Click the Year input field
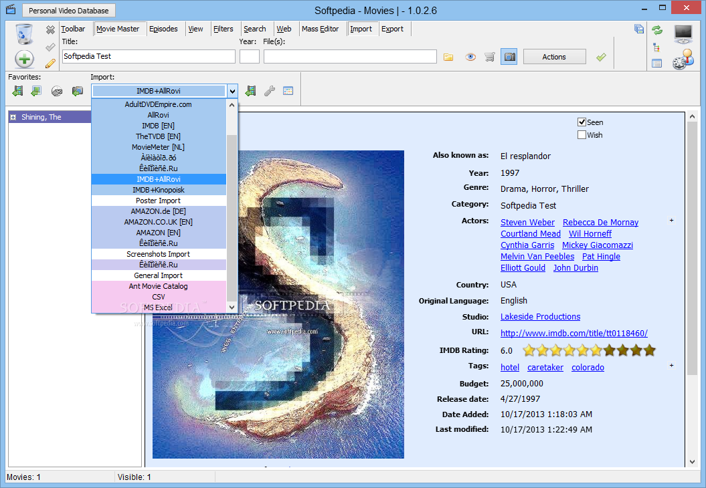Viewport: 706px width, 488px height. (250, 57)
